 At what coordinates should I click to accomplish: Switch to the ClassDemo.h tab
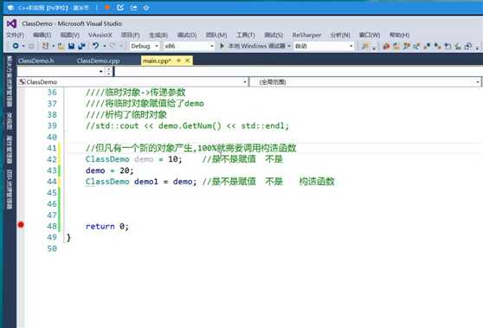36,61
